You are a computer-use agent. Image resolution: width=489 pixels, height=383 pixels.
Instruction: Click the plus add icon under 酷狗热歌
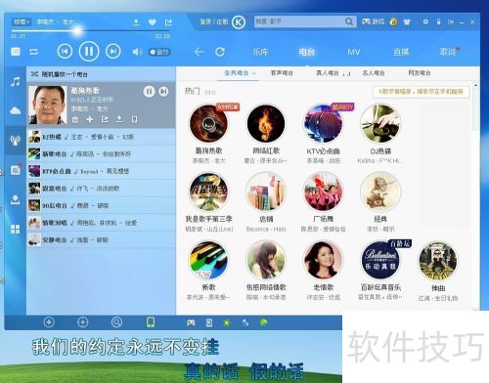point(90,119)
